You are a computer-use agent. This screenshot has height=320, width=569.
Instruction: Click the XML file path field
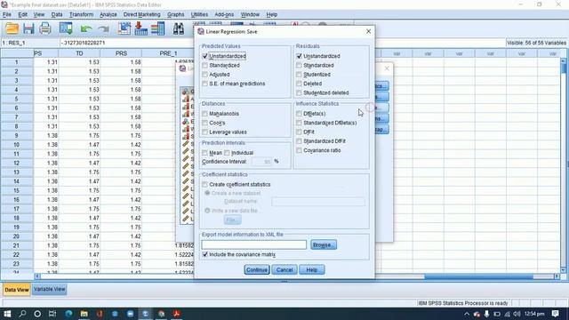(x=254, y=245)
